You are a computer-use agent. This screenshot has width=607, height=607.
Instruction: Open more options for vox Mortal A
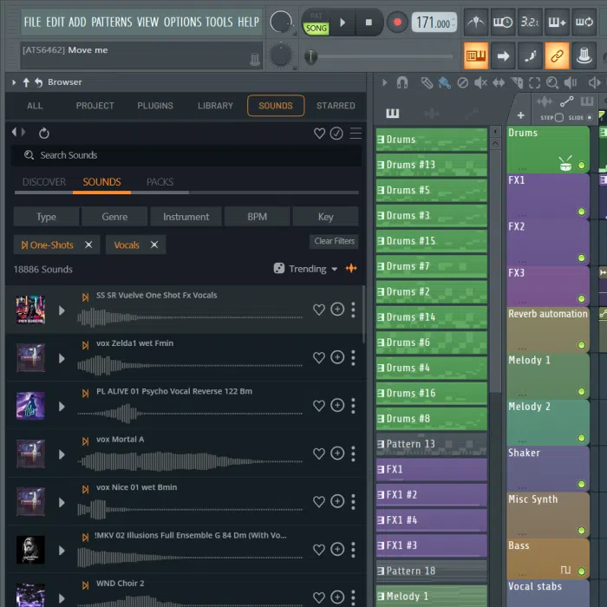(353, 454)
